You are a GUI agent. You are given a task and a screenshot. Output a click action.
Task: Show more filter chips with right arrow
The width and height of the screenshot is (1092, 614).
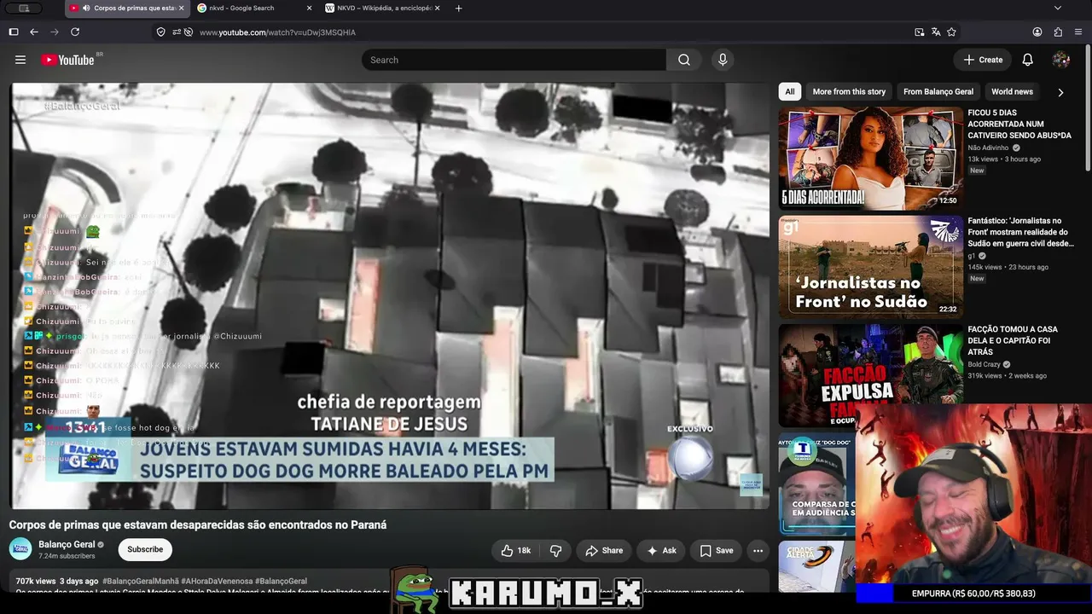1060,92
